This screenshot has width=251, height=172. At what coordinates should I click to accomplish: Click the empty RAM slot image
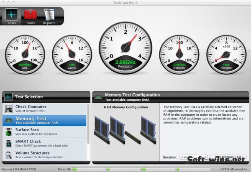click(133, 137)
